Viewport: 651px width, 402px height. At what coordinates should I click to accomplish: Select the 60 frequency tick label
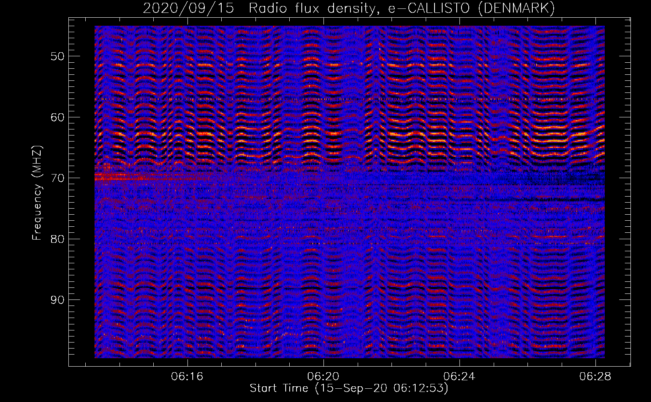pyautogui.click(x=58, y=117)
